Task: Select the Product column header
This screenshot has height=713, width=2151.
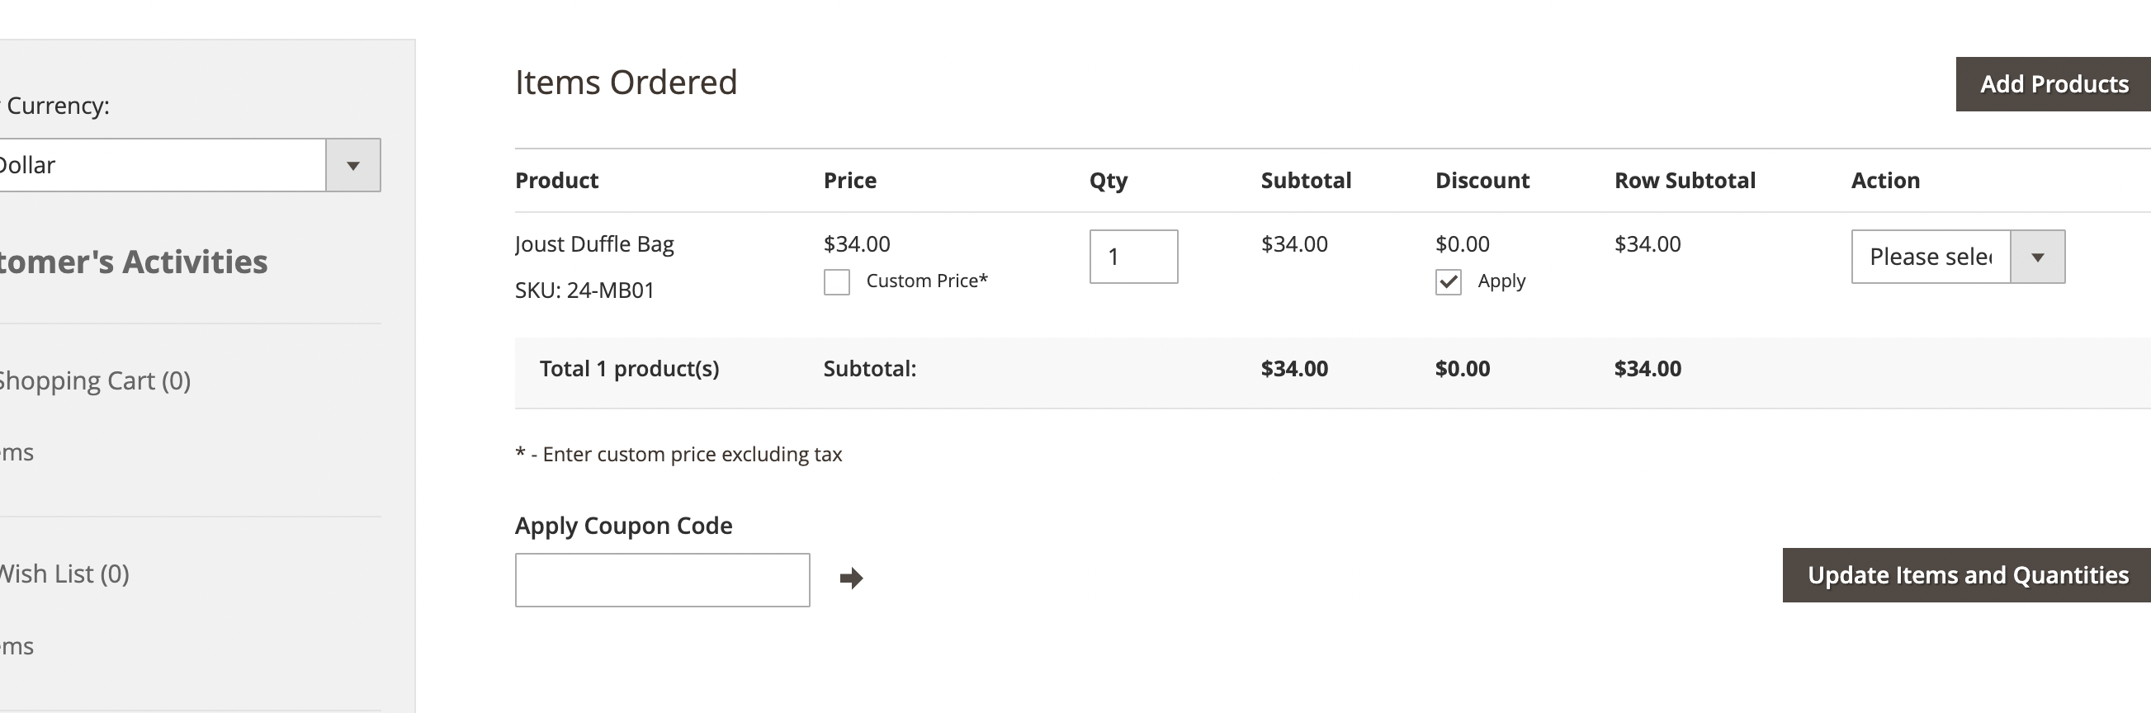Action: [557, 180]
